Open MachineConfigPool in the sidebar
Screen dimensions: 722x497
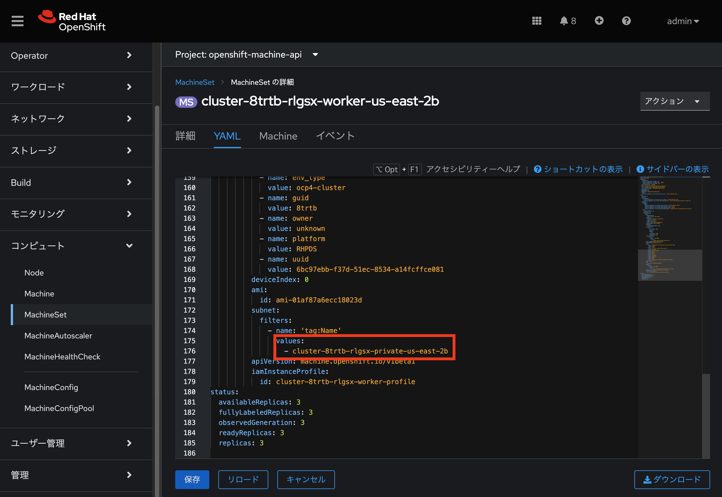point(59,408)
